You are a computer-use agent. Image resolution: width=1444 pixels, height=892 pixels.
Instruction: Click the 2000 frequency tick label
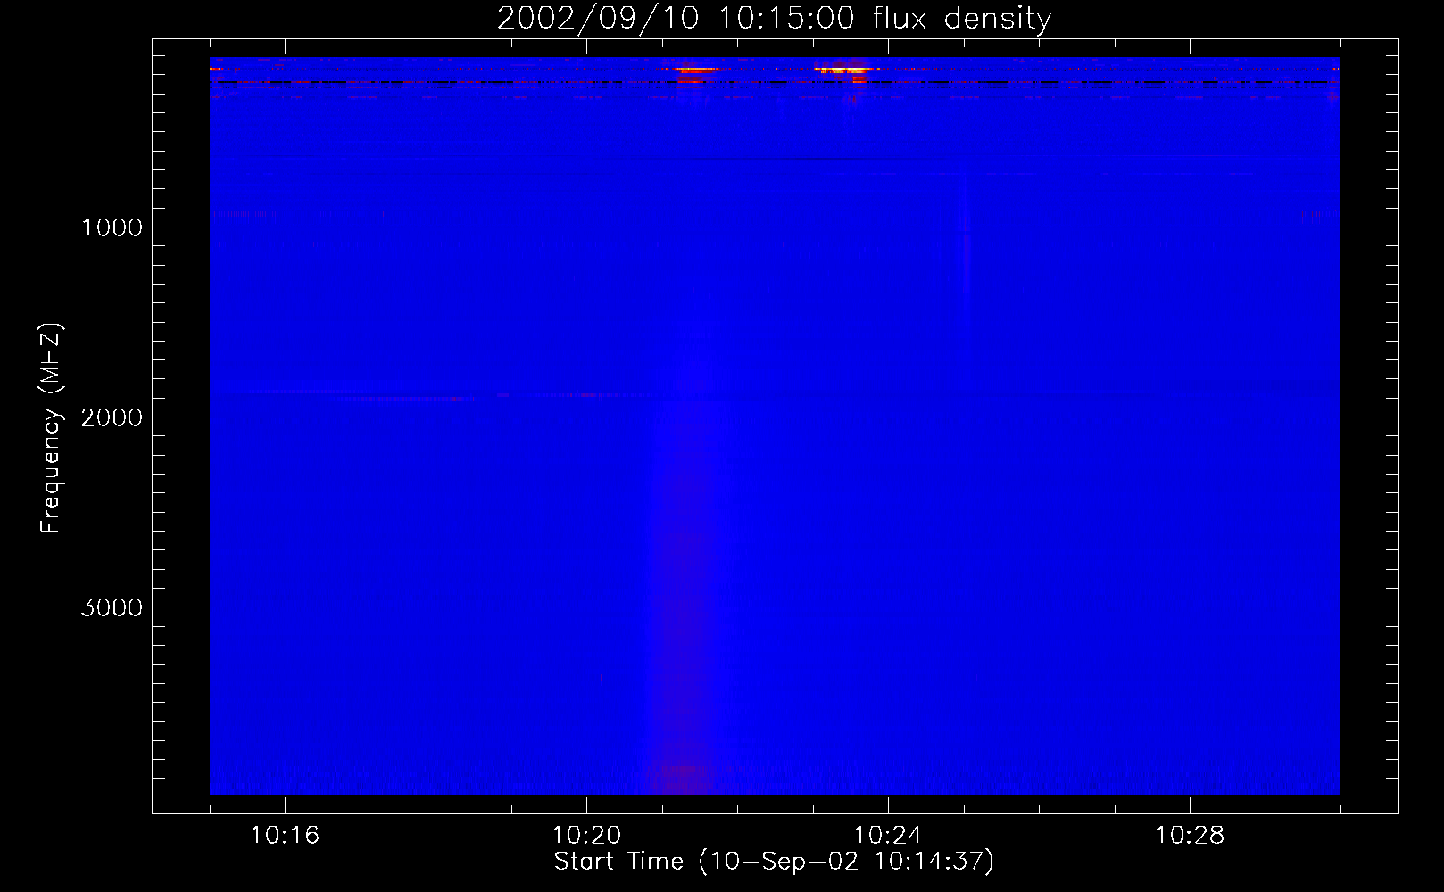click(x=112, y=417)
